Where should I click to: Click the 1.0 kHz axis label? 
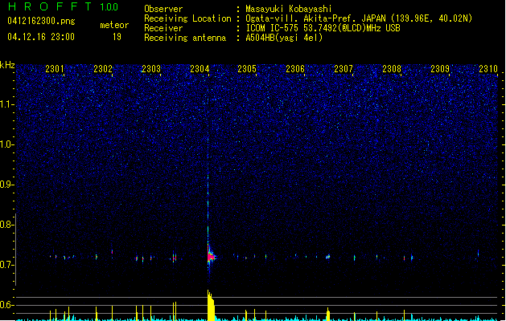pos(7,144)
